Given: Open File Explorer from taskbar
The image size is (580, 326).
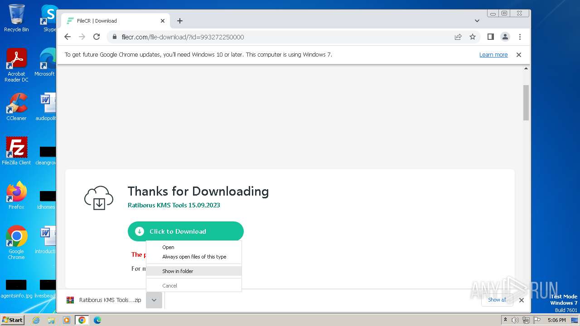Looking at the screenshot, I should point(51,320).
